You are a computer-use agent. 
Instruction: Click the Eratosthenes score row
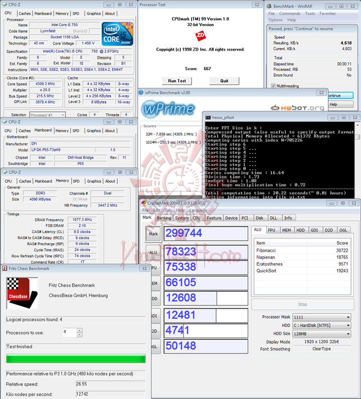302,264
